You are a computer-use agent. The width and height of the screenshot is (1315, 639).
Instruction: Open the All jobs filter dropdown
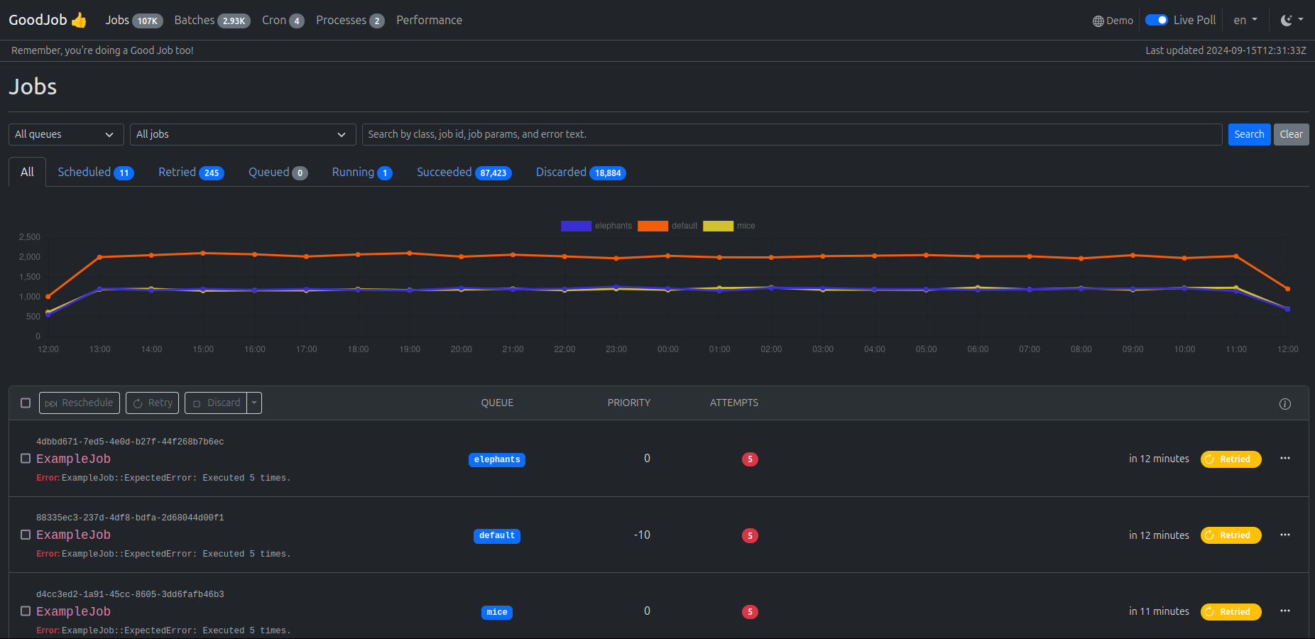[x=242, y=135]
